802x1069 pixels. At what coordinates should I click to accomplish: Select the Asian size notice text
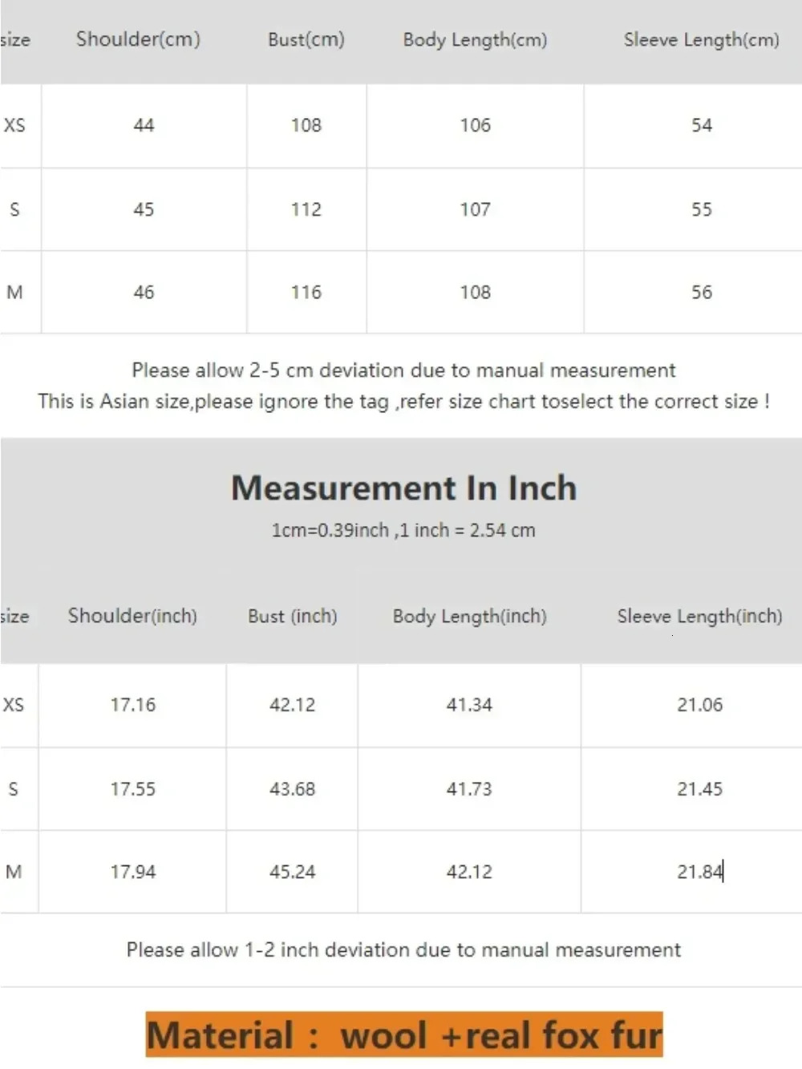[x=403, y=401]
